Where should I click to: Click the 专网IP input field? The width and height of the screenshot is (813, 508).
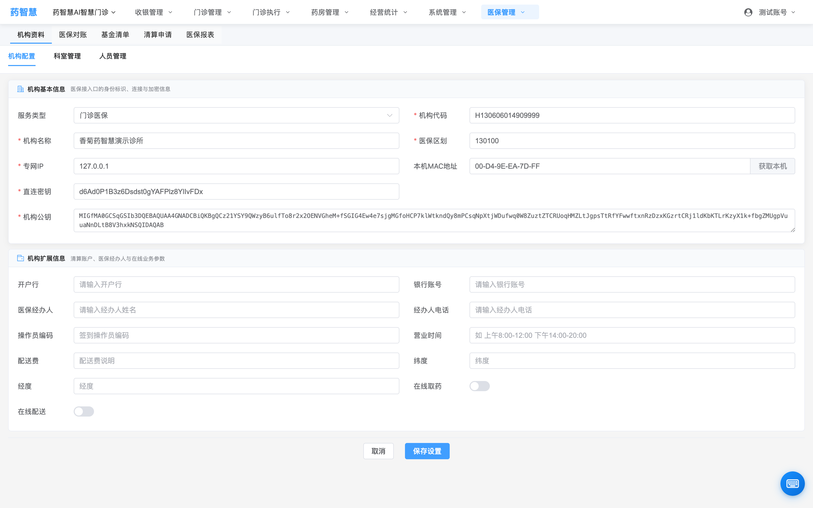coord(236,166)
